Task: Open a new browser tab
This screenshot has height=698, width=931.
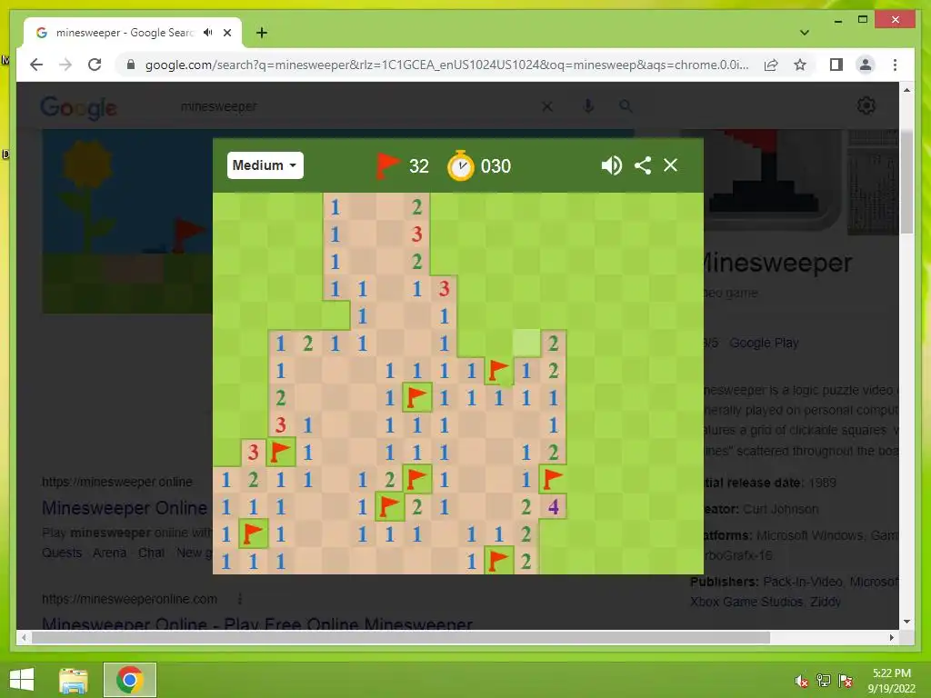Action: click(x=262, y=33)
